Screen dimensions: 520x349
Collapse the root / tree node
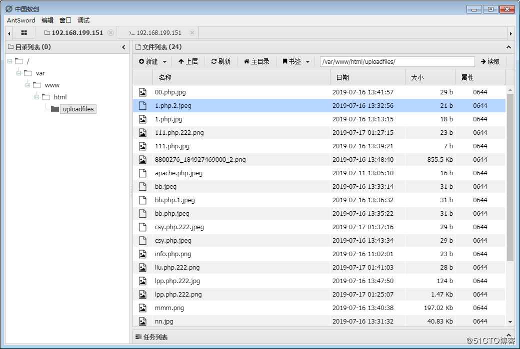(x=9, y=61)
